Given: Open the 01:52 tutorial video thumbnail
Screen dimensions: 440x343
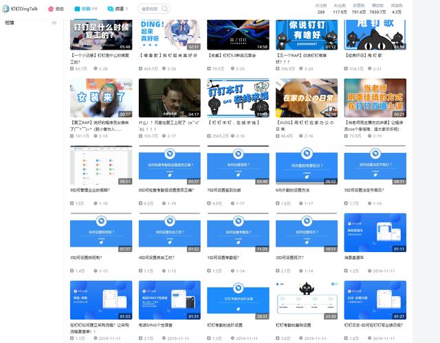Looking at the screenshot, I should [x=170, y=233].
